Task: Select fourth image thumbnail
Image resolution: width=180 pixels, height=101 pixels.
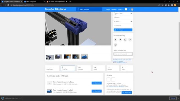Action: pos(76,57)
